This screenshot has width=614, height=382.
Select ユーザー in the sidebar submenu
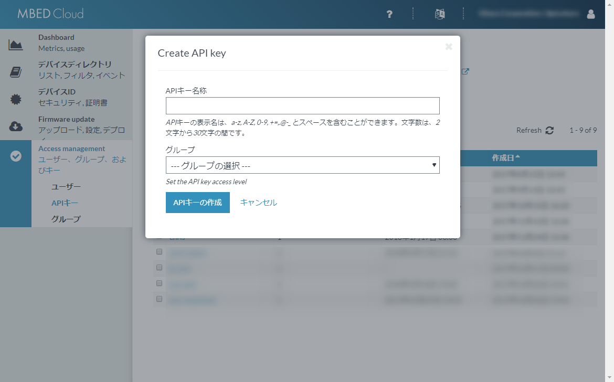(66, 187)
